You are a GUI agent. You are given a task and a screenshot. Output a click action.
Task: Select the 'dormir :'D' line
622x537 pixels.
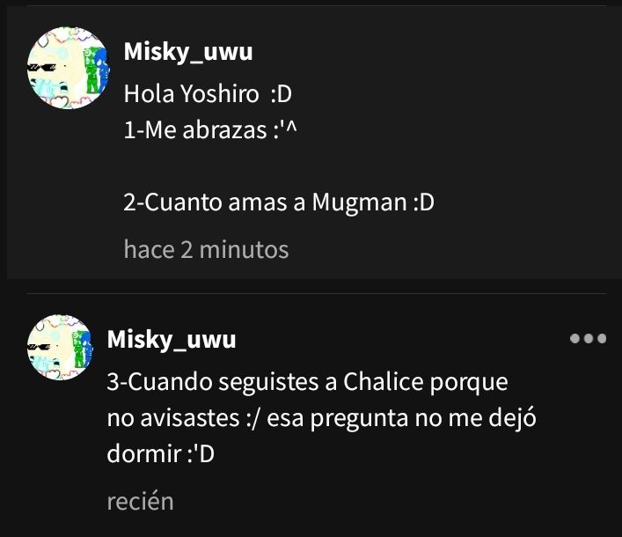[161, 454]
